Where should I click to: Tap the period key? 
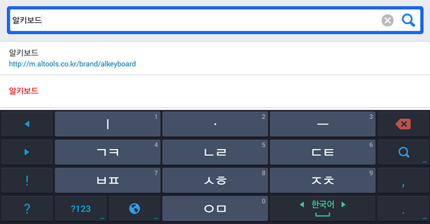pos(403,209)
